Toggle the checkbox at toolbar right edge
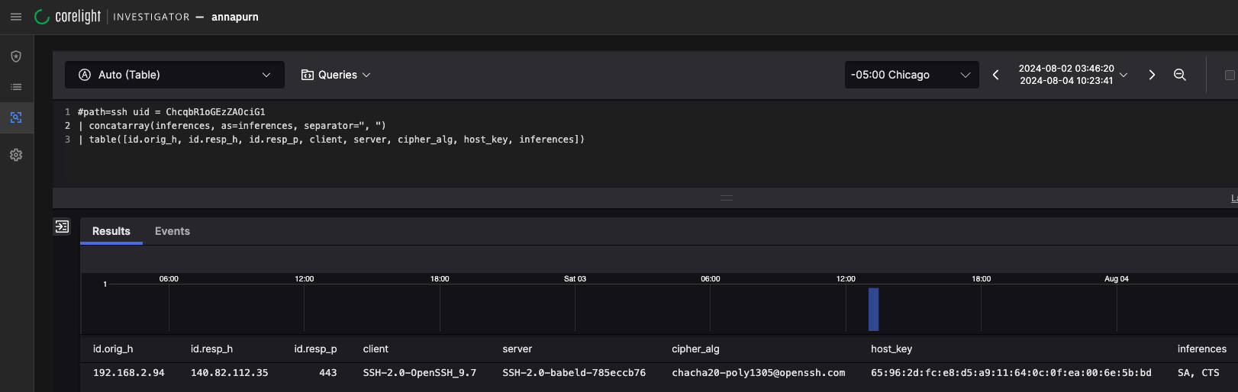 click(1229, 75)
